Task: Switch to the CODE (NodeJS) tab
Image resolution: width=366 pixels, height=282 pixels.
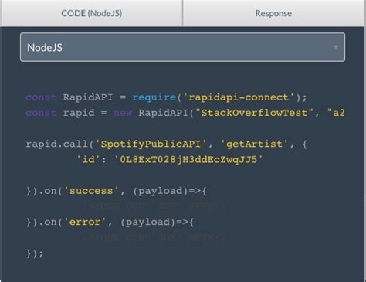Action: click(91, 13)
